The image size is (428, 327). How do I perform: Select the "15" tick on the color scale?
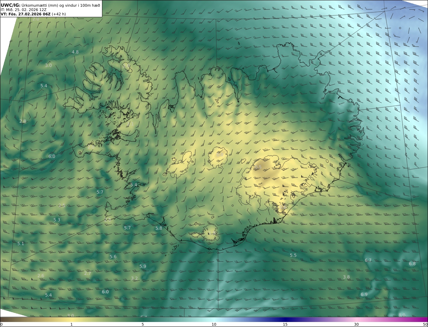[285, 324]
